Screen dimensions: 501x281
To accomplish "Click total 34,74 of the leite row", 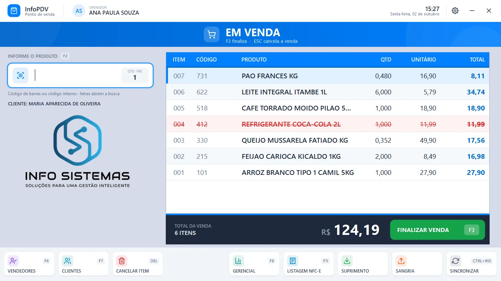I will [x=476, y=92].
